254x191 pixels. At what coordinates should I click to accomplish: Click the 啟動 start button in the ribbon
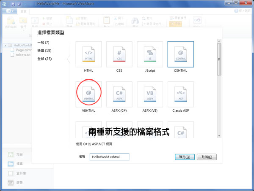pos(47,19)
